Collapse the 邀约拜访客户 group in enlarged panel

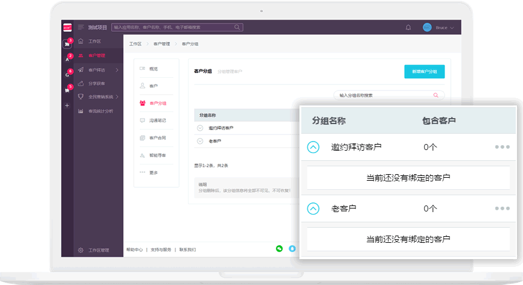pos(313,147)
